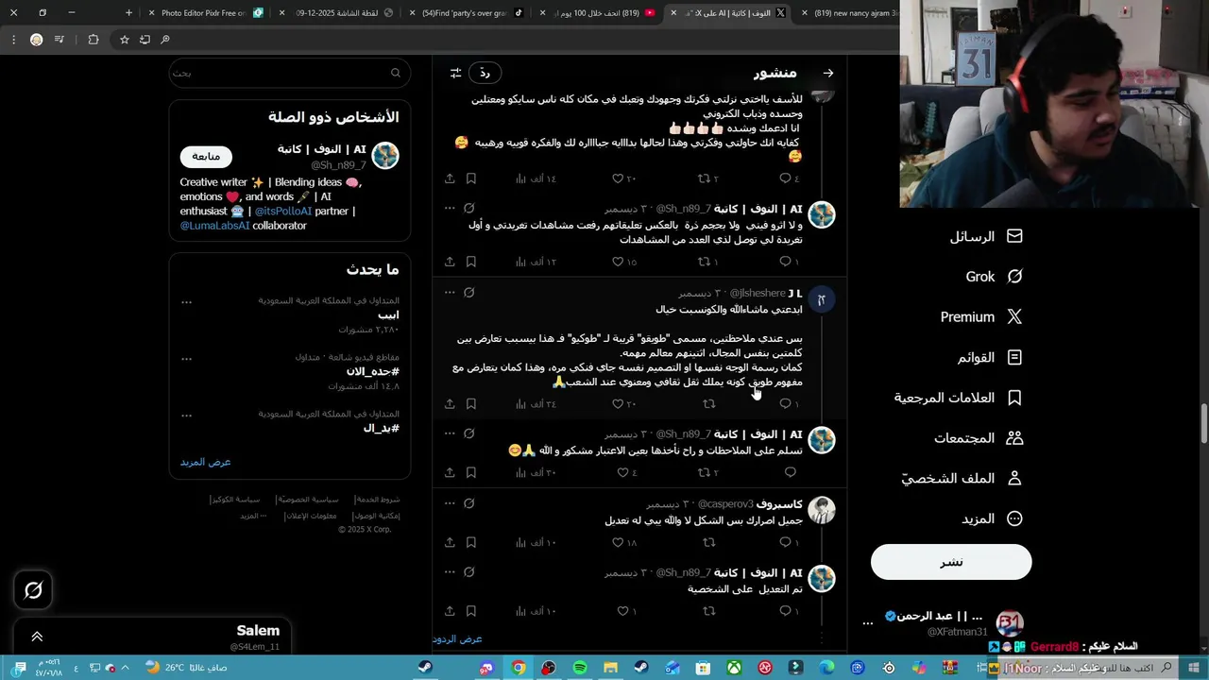Go back using the post header arrow
The image size is (1209, 680).
(828, 73)
